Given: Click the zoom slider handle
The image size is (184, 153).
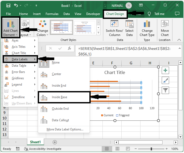Looking at the screenshot, I should (x=151, y=149).
